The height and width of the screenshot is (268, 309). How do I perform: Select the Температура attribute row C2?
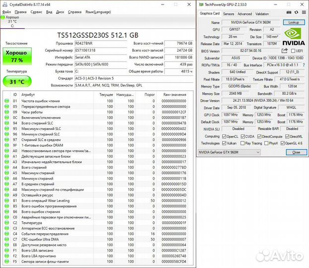point(95,223)
